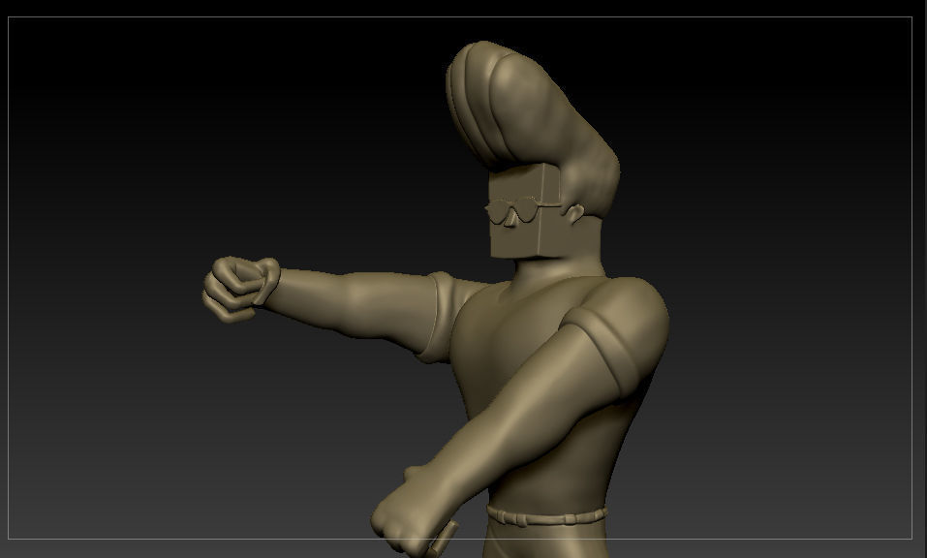
Task: Click the character's nose below the sunglasses
Action: (x=510, y=219)
